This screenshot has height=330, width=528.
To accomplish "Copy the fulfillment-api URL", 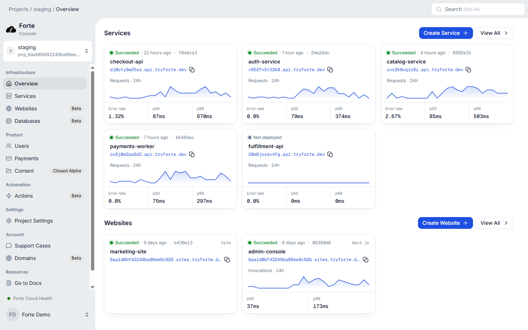I will coord(330,154).
